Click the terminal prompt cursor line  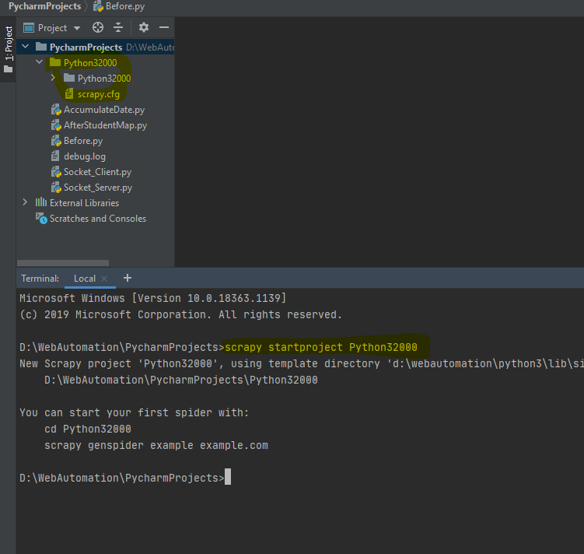tap(125, 478)
